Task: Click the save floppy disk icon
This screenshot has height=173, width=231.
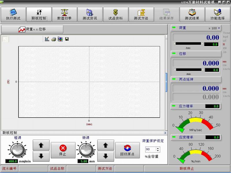Action: (67, 39)
